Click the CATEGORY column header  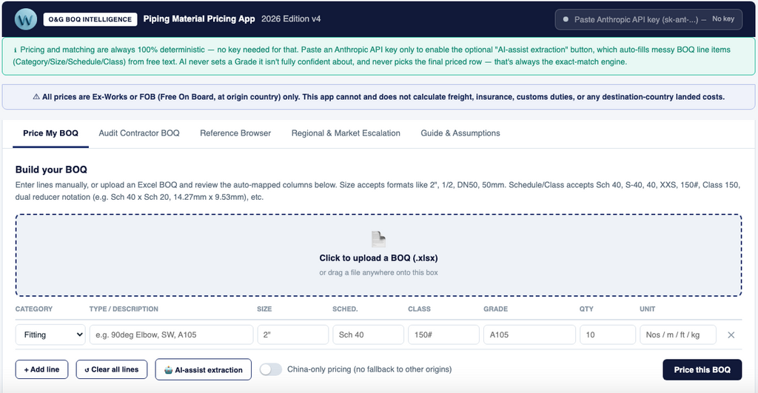pyautogui.click(x=34, y=309)
